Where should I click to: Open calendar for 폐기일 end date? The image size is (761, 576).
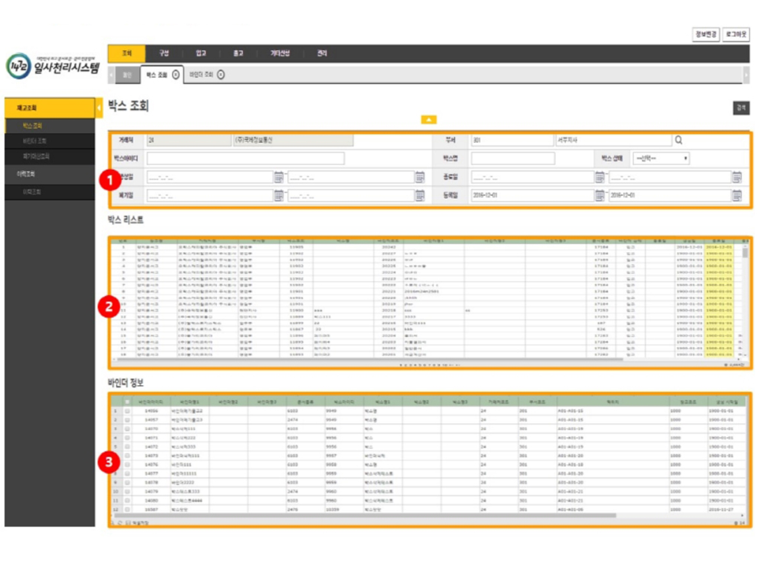pyautogui.click(x=420, y=196)
